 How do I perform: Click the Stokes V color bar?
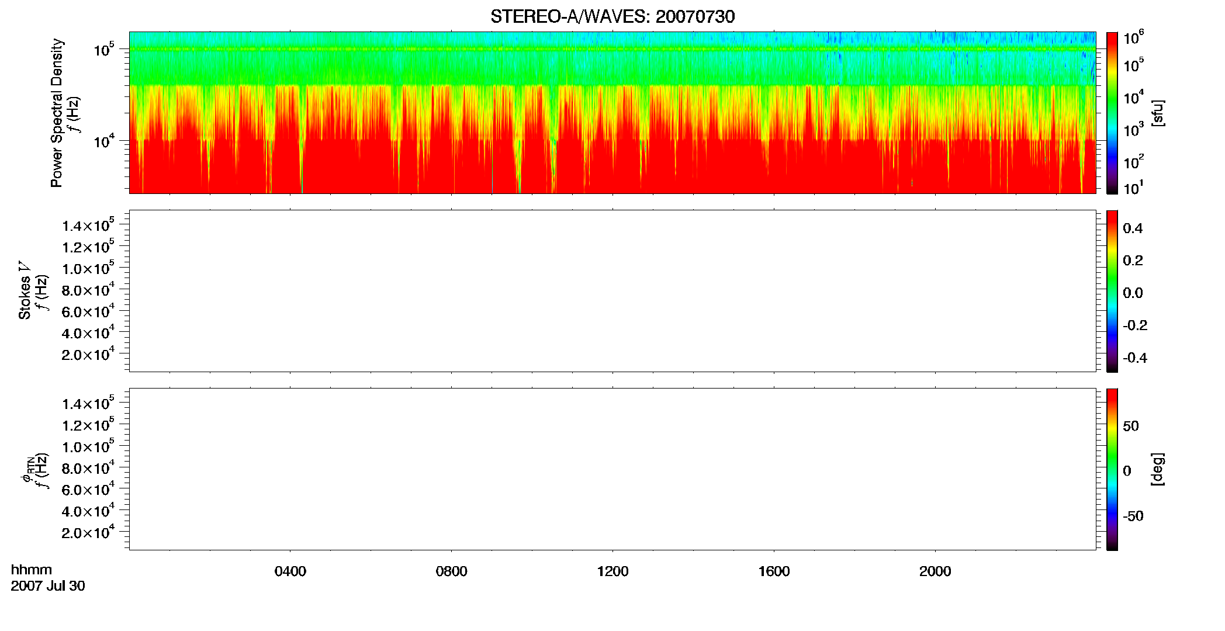1112,291
